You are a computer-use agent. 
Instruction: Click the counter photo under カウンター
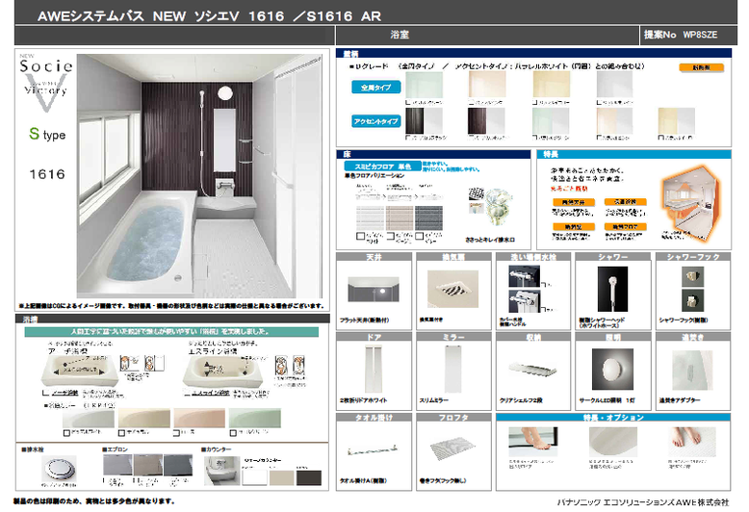click(x=222, y=471)
